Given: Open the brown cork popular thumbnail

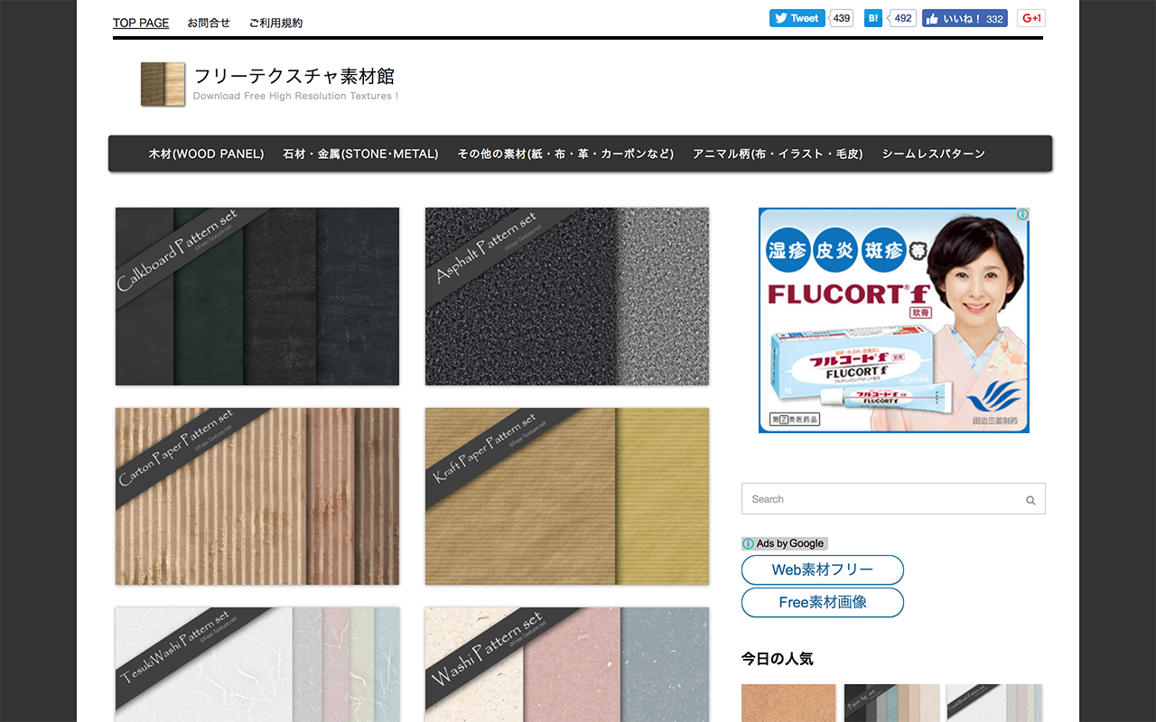Looking at the screenshot, I should click(x=789, y=703).
